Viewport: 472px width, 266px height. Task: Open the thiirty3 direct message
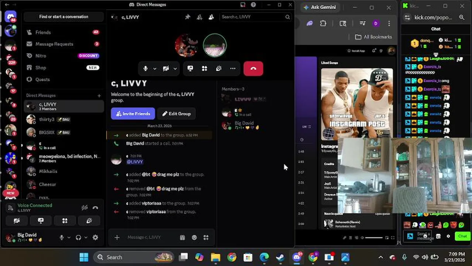click(x=64, y=119)
